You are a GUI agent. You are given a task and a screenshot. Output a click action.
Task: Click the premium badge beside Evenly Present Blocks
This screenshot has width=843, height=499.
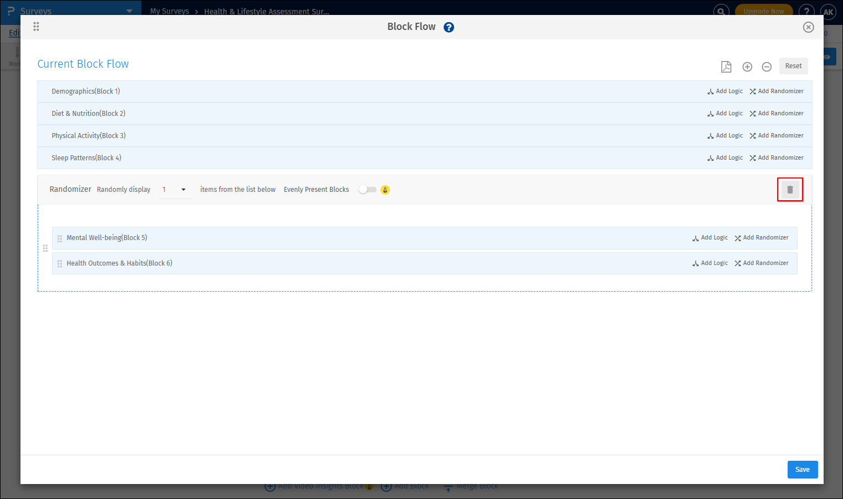(x=385, y=189)
